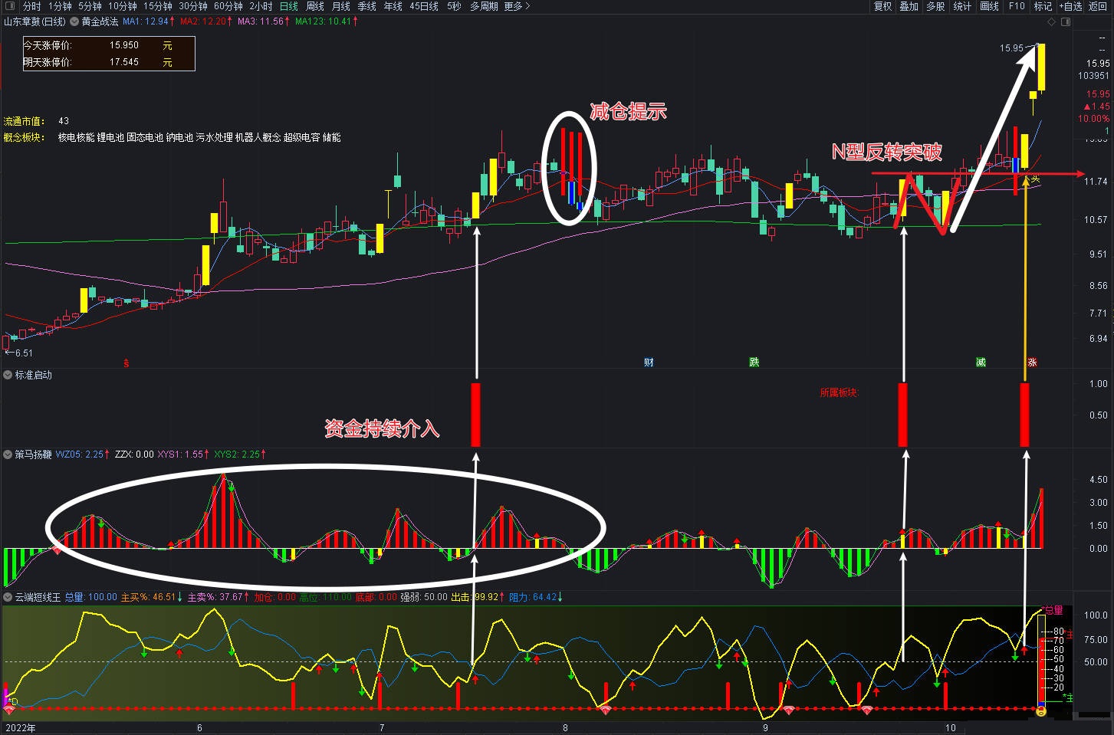Click the green 跌 event marker
The height and width of the screenshot is (735, 1114).
point(754,363)
